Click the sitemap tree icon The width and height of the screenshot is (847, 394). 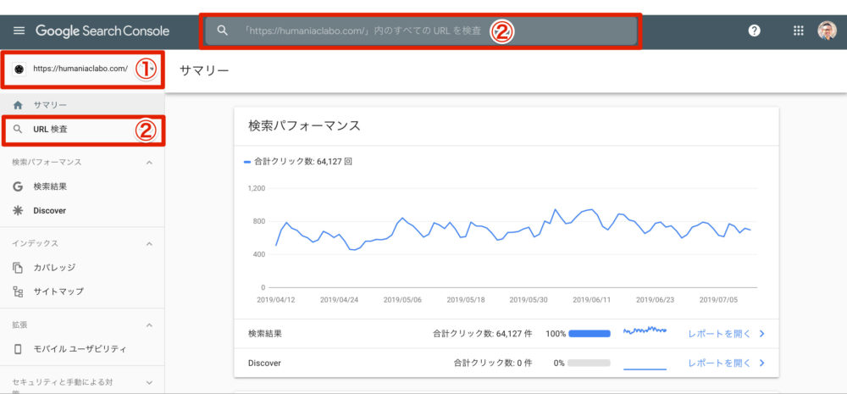tap(18, 291)
